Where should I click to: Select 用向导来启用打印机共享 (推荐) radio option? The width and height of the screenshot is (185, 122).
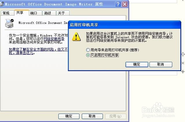88,50
